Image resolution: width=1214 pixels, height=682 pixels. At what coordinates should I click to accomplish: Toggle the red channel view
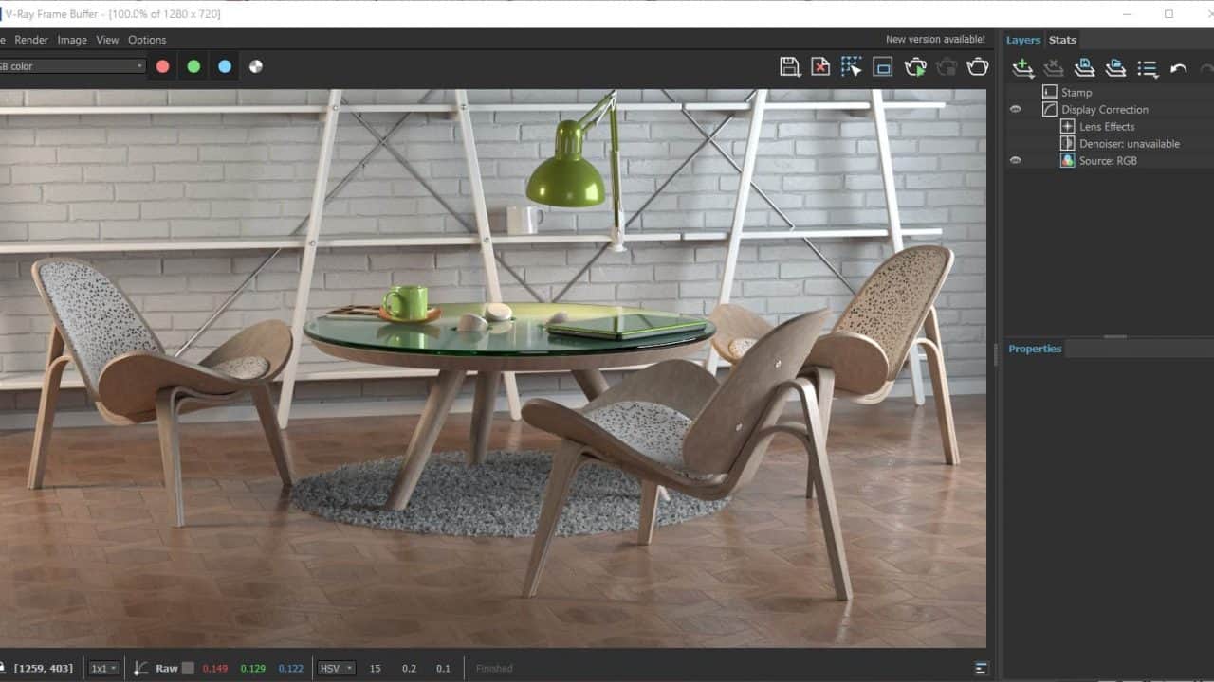click(162, 66)
